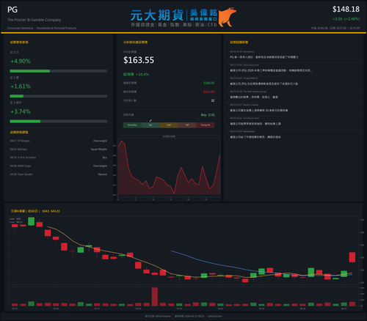Open the Reuters Videos news headline
This screenshot has width=367, height=321.
258,111
